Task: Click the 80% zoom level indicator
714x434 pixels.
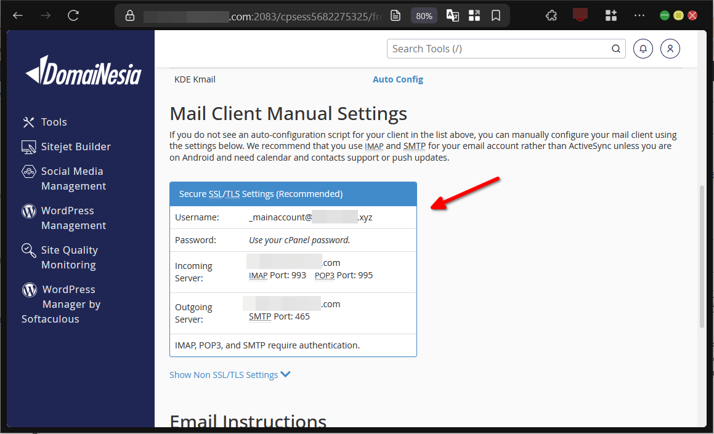Action: click(x=424, y=15)
